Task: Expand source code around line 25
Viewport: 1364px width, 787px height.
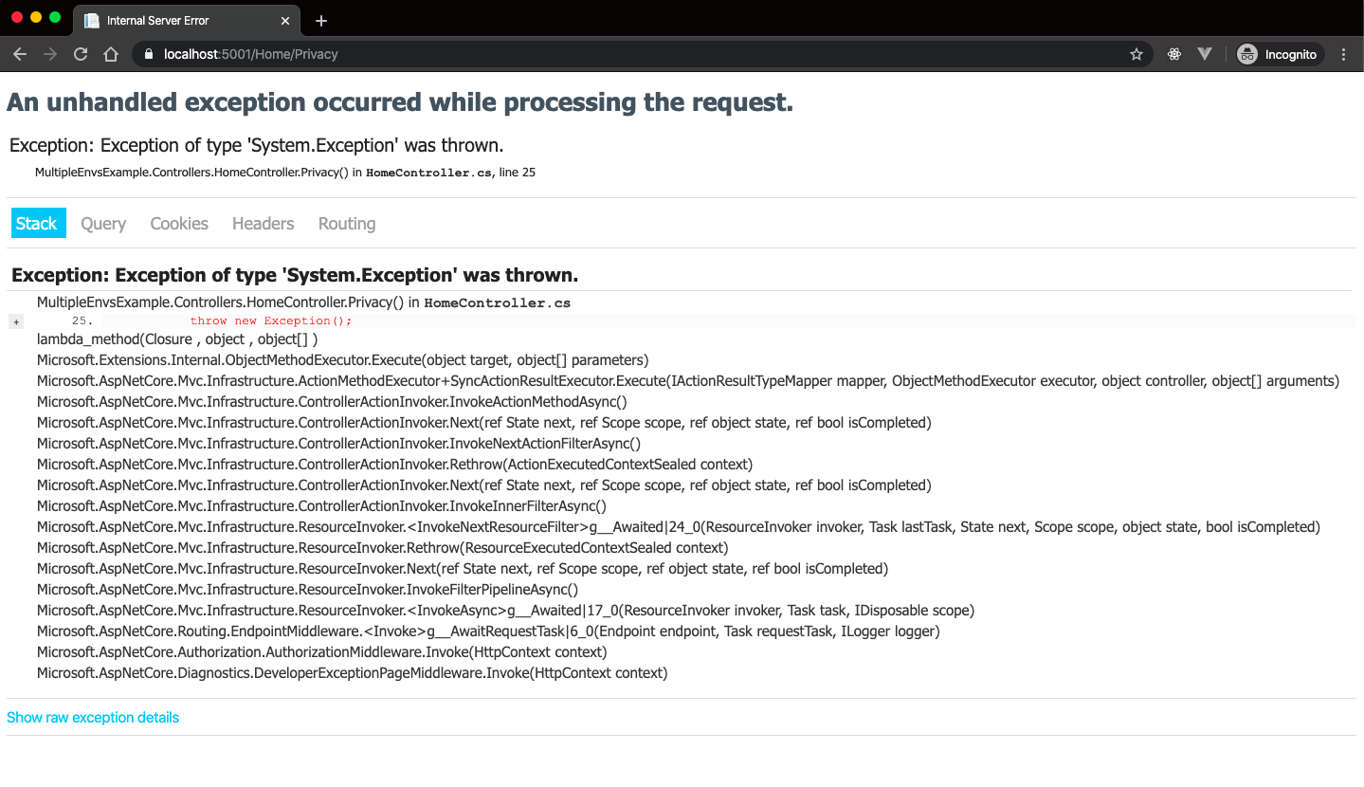Action: click(x=16, y=321)
